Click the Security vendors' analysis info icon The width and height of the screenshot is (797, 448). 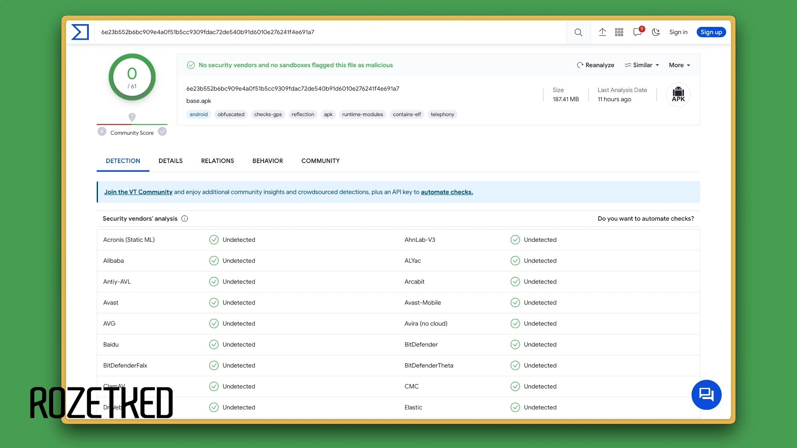[185, 219]
